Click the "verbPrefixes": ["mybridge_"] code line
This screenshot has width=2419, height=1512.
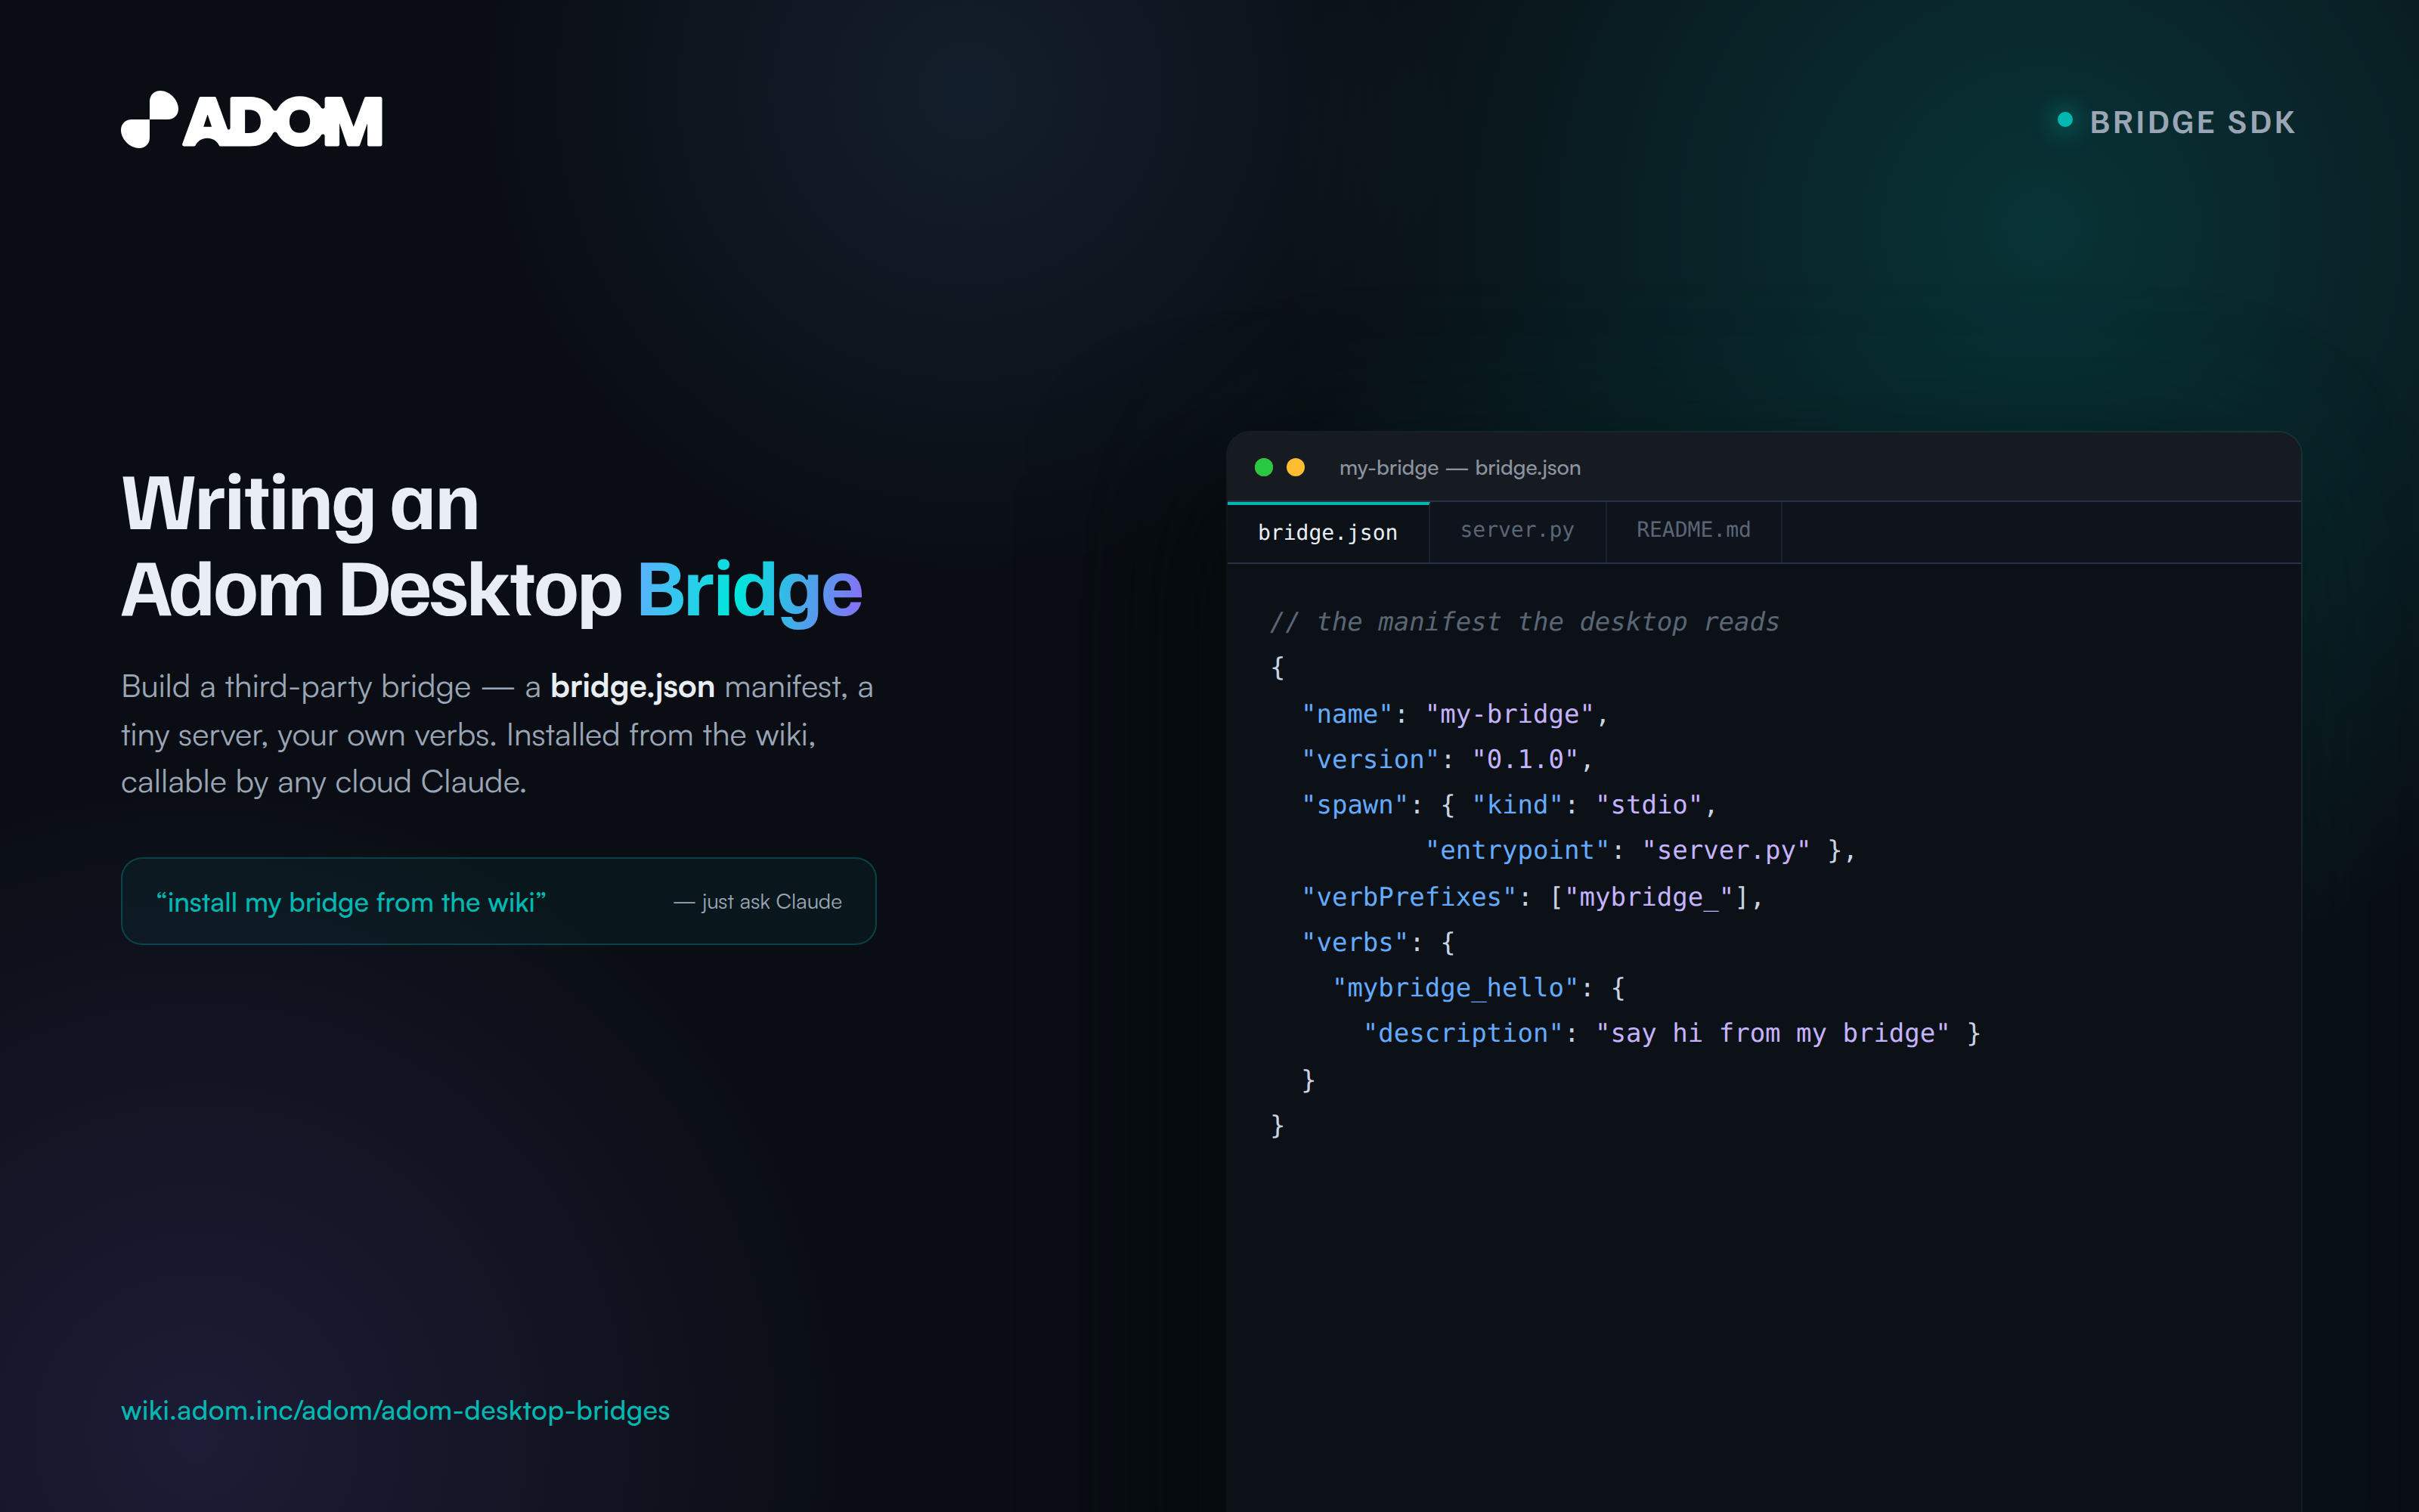point(1532,897)
